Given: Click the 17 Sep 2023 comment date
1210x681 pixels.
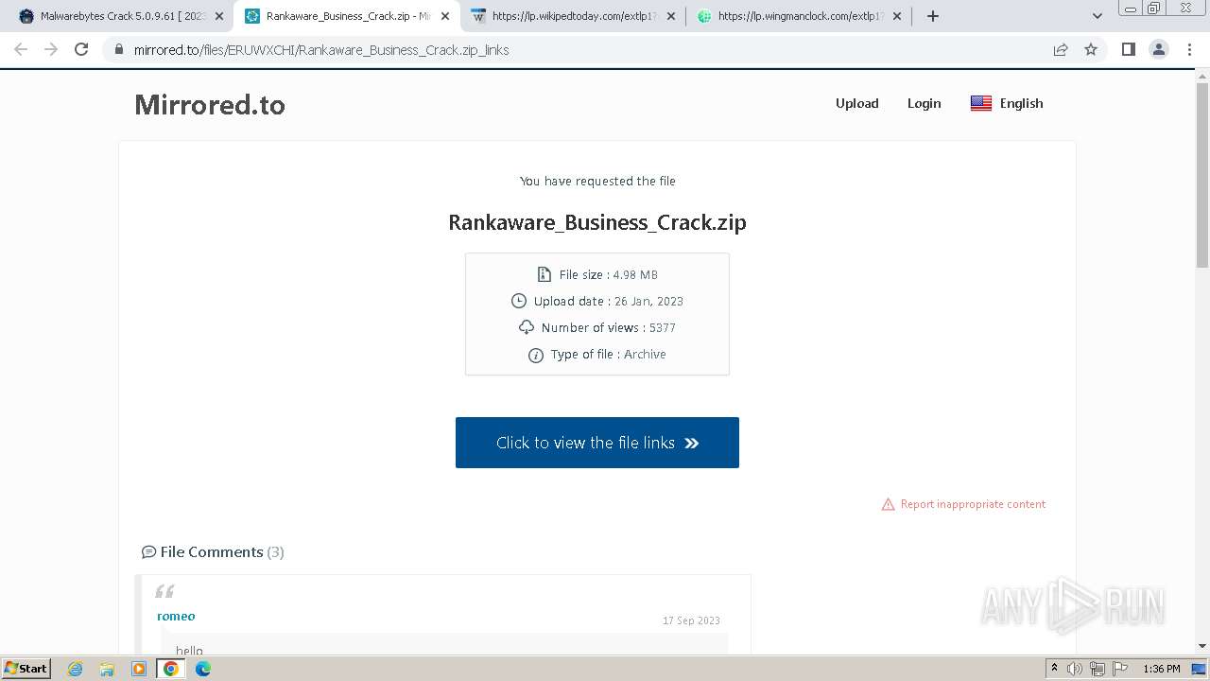Looking at the screenshot, I should [x=691, y=620].
